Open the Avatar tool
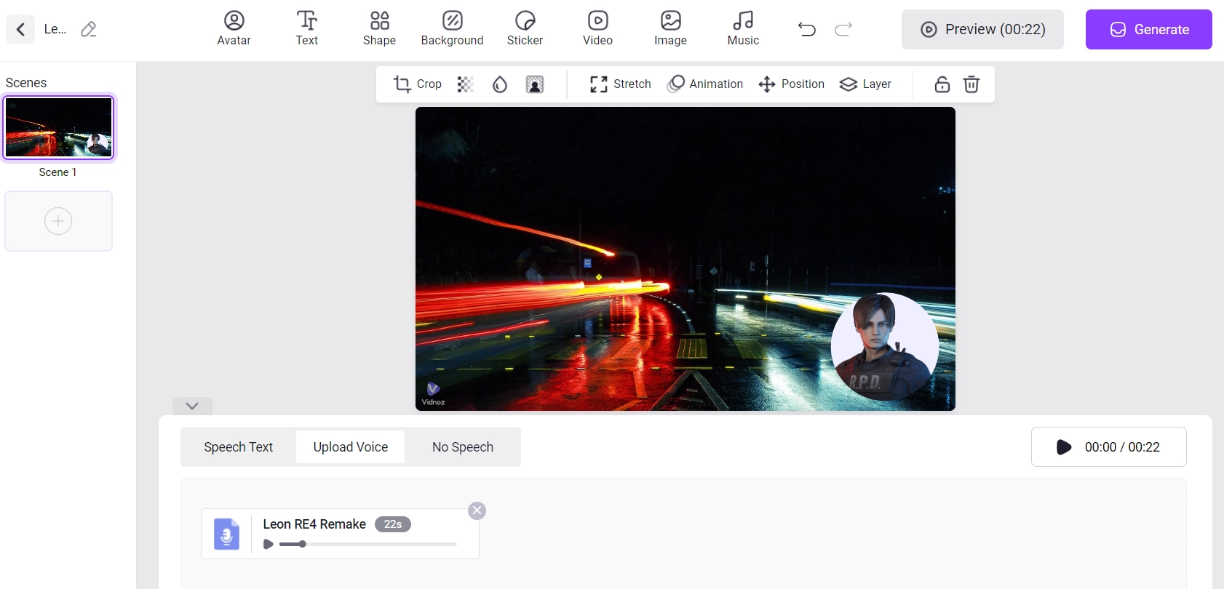Screen dimensions: 1224x589 [234, 29]
